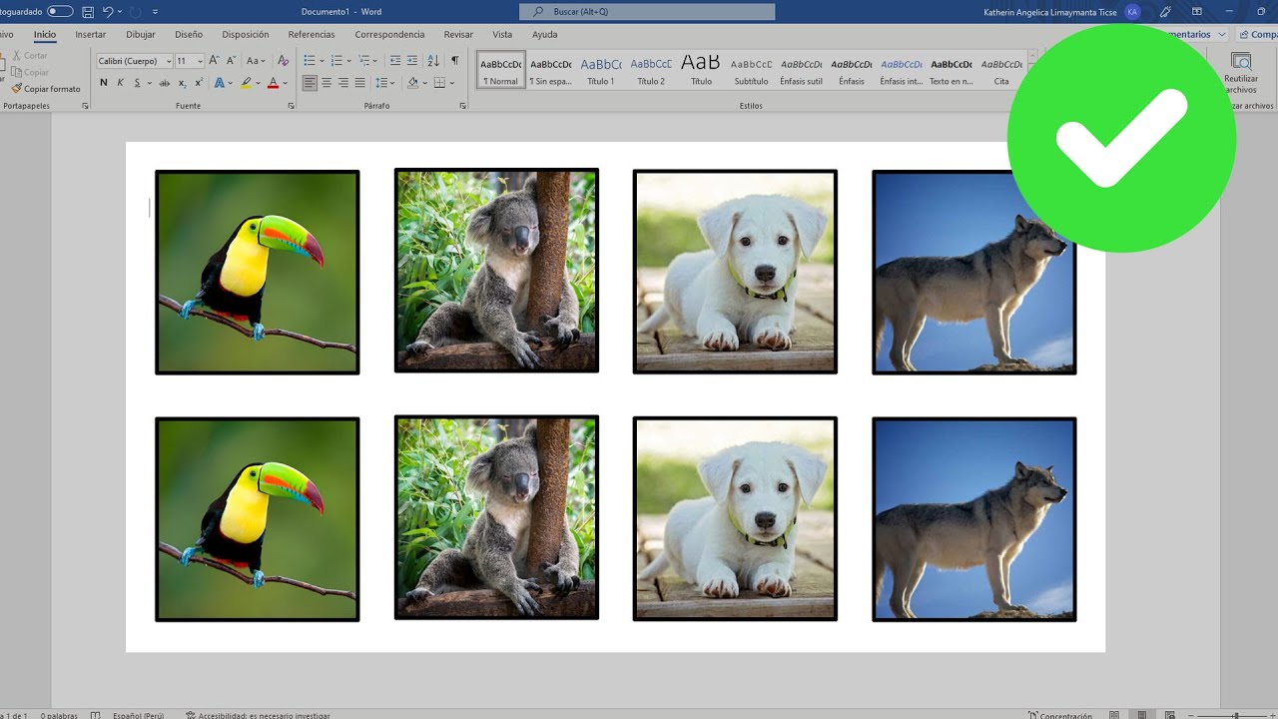
Task: Open the Referencias tab
Action: tap(312, 34)
